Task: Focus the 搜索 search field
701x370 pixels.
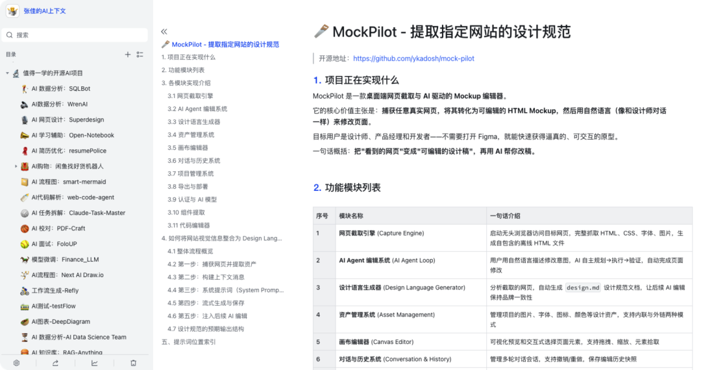Action: click(x=75, y=35)
